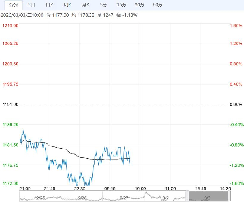The height and width of the screenshot is (202, 244).
Task: Open the 日K daily candlestick tab
Action: coord(49,5)
